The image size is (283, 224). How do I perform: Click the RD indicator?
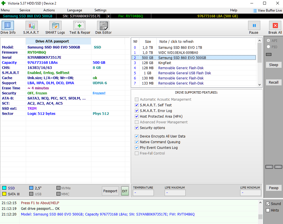(278, 167)
